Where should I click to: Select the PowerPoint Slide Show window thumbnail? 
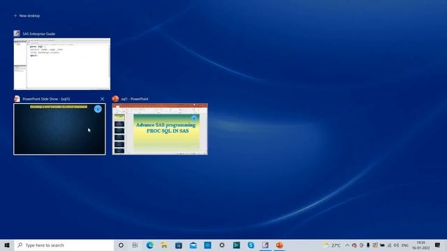59,129
